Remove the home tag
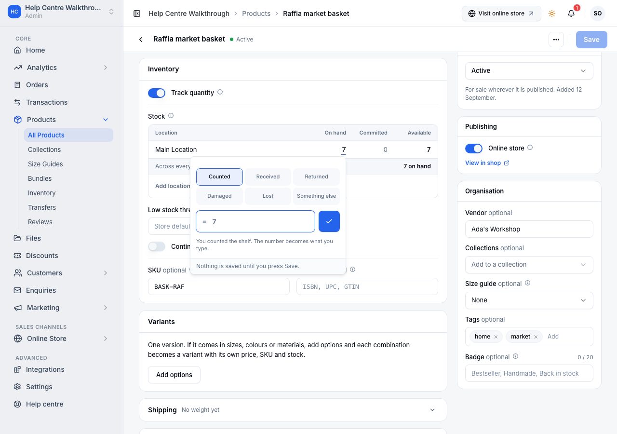617x434 pixels. pyautogui.click(x=496, y=337)
